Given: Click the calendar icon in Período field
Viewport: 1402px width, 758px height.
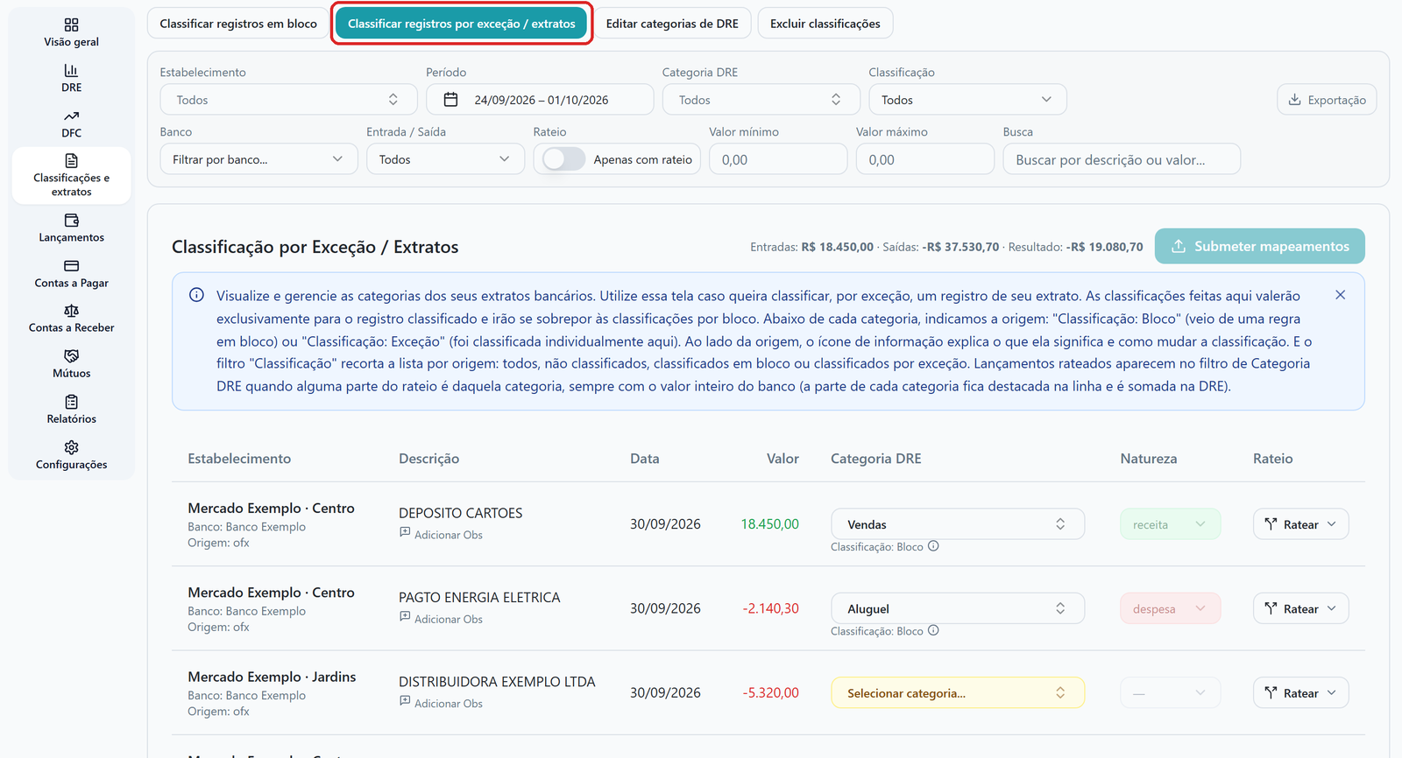Looking at the screenshot, I should tap(450, 100).
